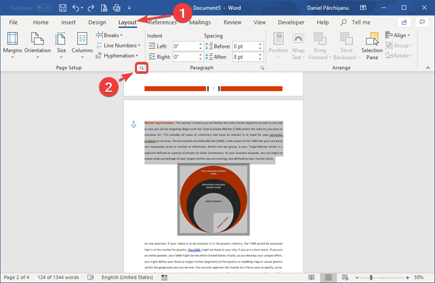This screenshot has height=283, width=435.
Task: Click the zoom out minus button
Action: click(357, 278)
